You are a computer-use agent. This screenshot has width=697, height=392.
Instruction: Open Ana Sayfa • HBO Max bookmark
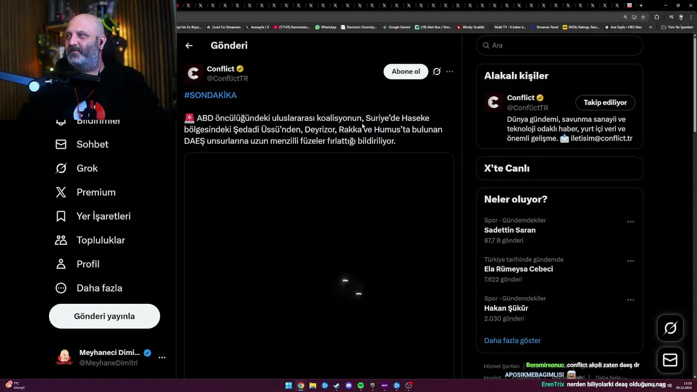coord(623,27)
